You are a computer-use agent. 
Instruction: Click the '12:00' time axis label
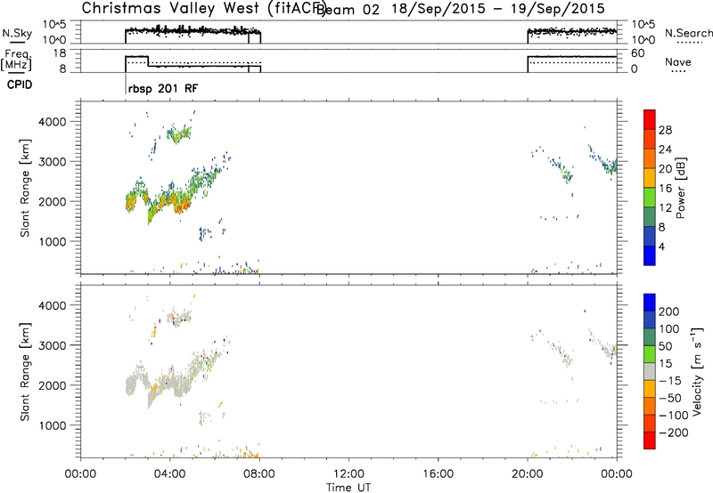pos(348,474)
